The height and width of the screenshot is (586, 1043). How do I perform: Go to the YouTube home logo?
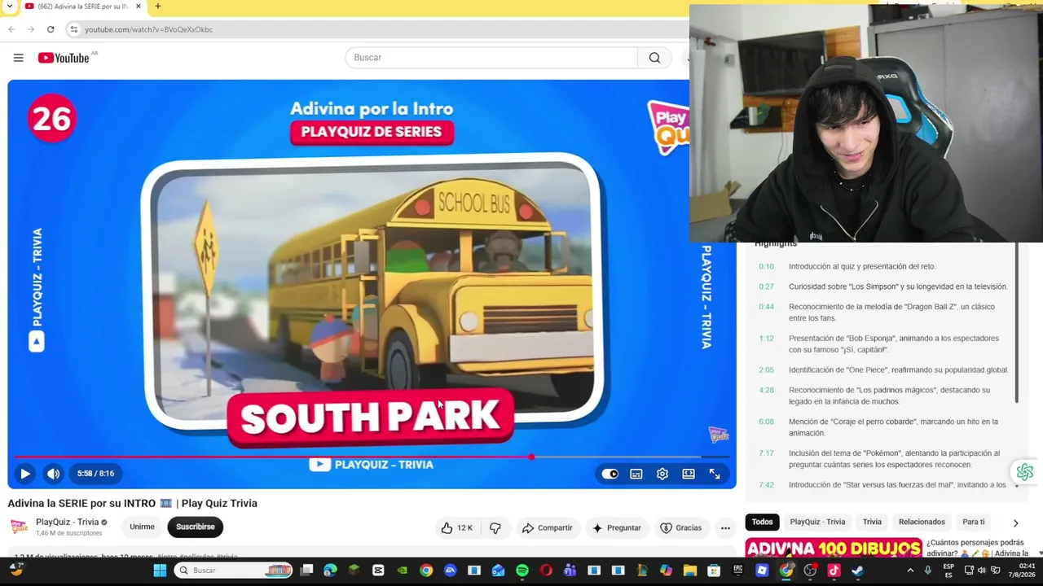coord(64,58)
